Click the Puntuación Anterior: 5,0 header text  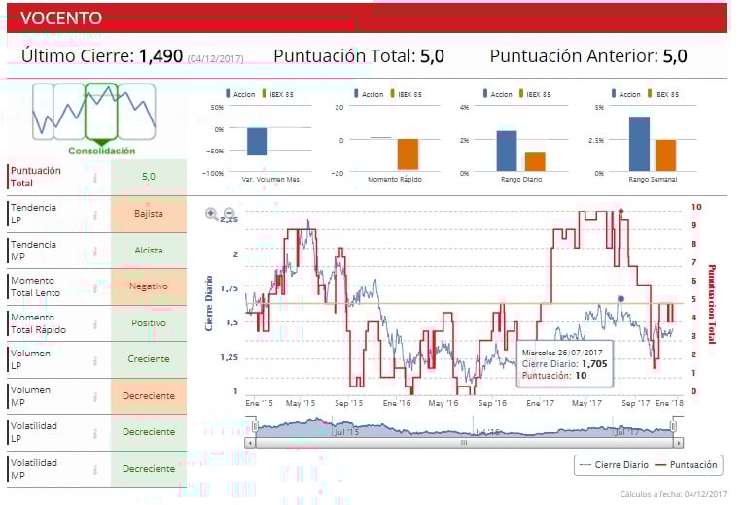[x=588, y=56]
